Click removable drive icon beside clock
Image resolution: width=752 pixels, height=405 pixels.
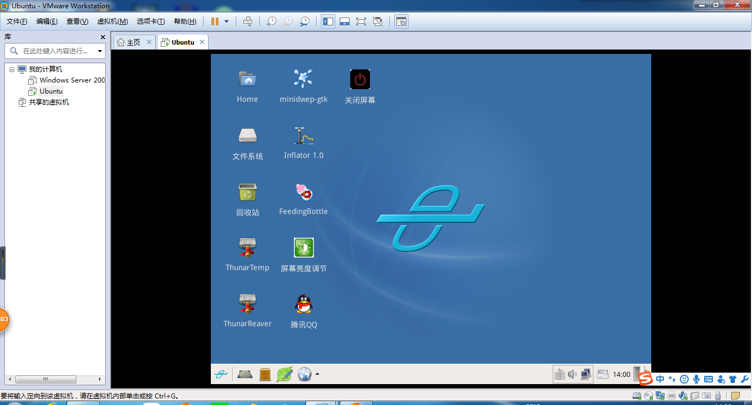point(603,375)
